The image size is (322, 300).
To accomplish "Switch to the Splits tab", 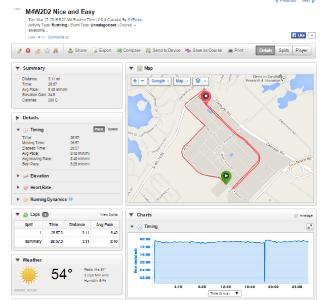I will [284, 51].
